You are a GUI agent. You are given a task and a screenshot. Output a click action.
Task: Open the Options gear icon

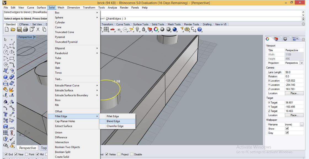click(x=187, y=29)
